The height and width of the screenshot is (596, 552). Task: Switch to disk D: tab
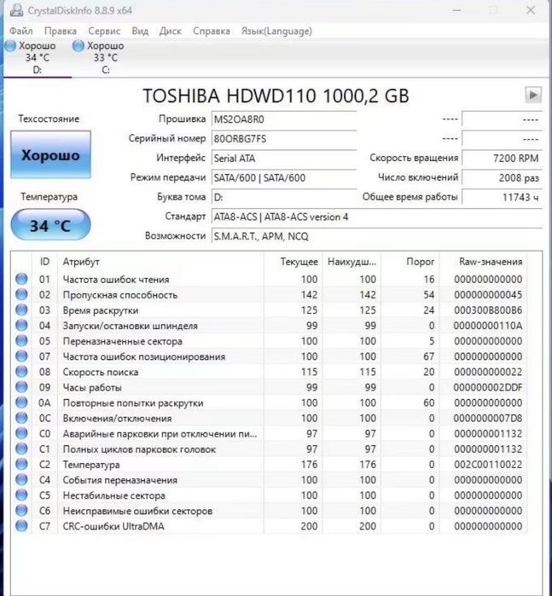(38, 57)
